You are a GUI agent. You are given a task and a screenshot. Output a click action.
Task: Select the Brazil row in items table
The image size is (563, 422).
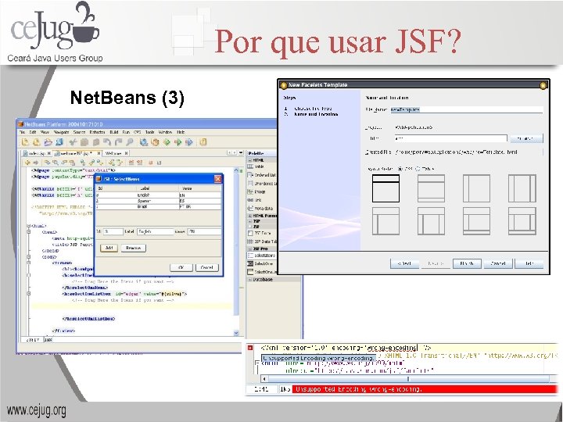158,206
